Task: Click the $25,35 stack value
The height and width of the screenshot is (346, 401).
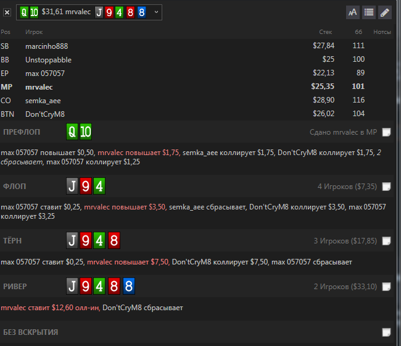Action: point(323,86)
